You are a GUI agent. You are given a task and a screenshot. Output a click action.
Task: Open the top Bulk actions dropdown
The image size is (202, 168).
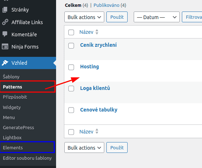pos(84,17)
